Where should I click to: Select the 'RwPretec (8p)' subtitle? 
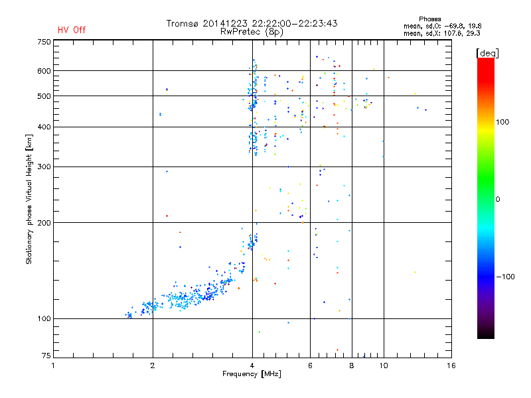pyautogui.click(x=252, y=32)
